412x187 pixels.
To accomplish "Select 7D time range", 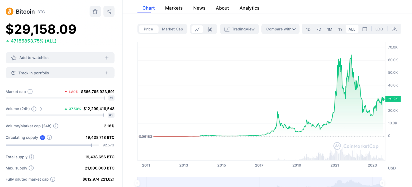I will 319,29.
